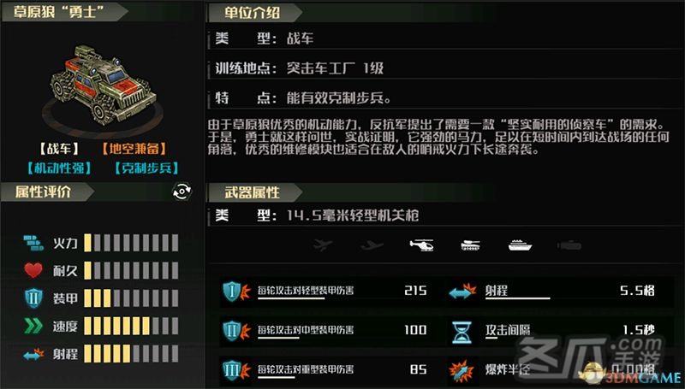The width and height of the screenshot is (685, 389).
Task: Click the red heart durability icon
Action: 33,271
